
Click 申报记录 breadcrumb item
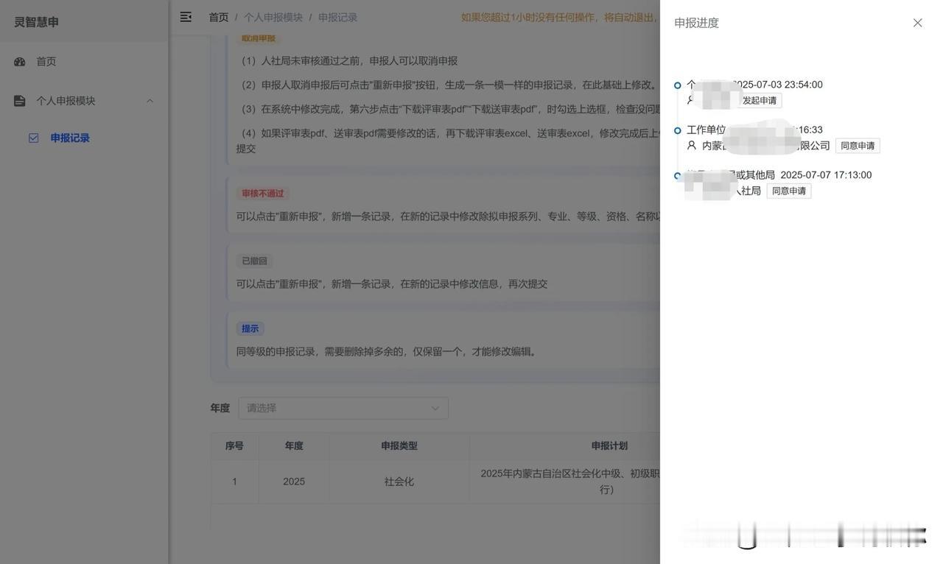pyautogui.click(x=338, y=17)
